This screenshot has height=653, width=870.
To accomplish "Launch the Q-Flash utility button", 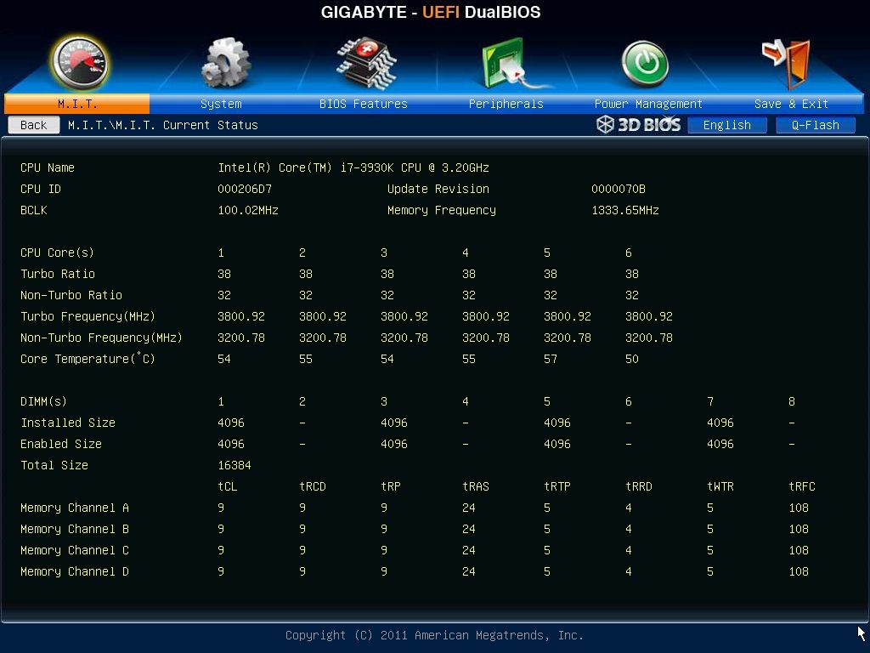I will [x=815, y=125].
